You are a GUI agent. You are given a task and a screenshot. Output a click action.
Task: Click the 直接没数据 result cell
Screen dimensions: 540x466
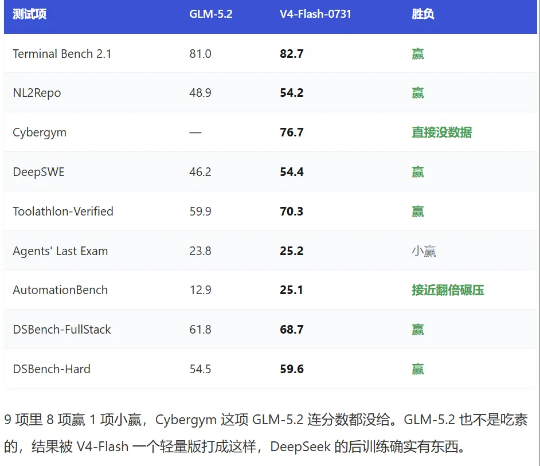pos(442,132)
